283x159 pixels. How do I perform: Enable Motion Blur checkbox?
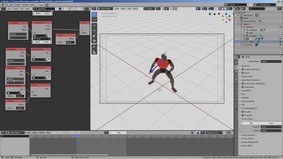click(243, 87)
